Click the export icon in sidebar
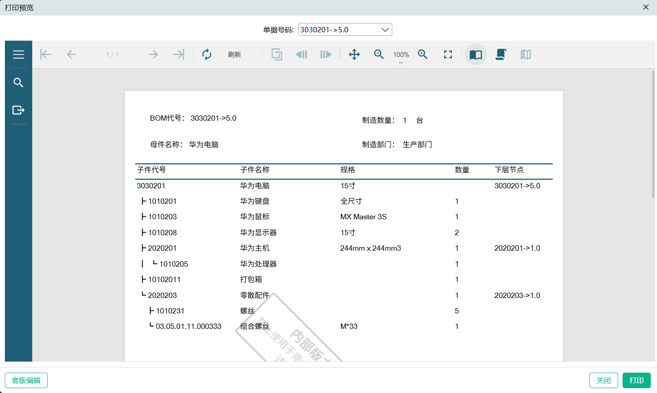The height and width of the screenshot is (393, 657). pos(18,110)
